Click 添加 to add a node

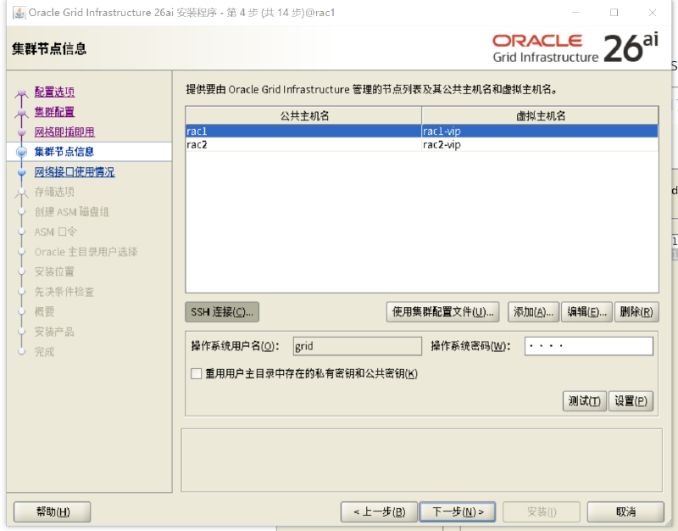click(x=534, y=312)
